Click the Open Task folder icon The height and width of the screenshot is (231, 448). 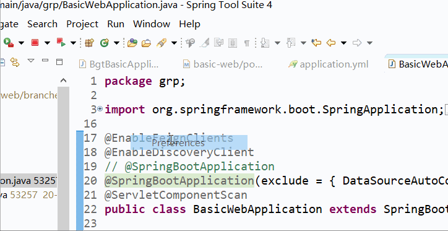click(147, 43)
